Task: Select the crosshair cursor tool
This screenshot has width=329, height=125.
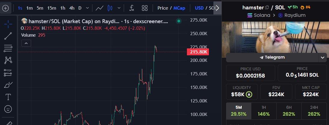Action: (x=8, y=24)
